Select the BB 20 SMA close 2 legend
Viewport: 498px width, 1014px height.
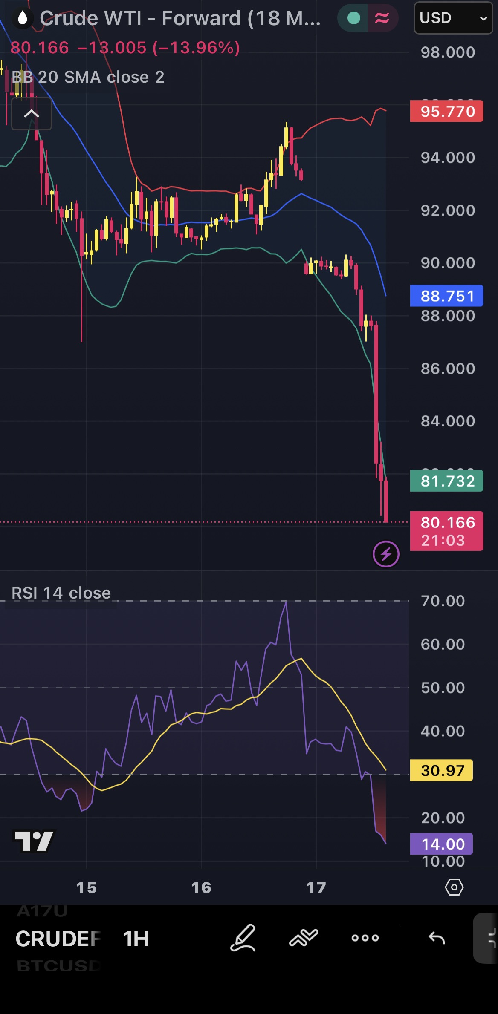[x=88, y=77]
